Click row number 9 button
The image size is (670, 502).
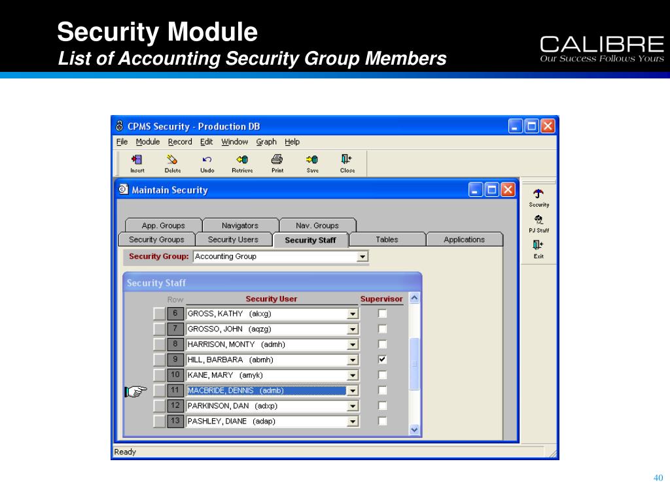pos(175,360)
